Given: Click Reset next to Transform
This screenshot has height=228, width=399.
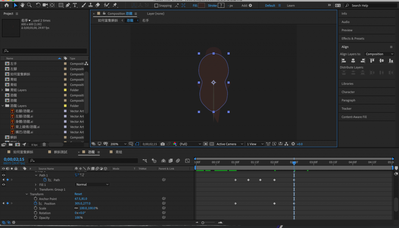Looking at the screenshot, I should tap(79, 194).
